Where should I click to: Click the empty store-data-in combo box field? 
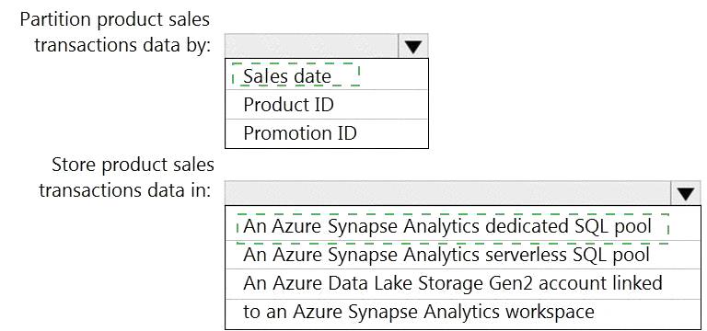click(447, 194)
